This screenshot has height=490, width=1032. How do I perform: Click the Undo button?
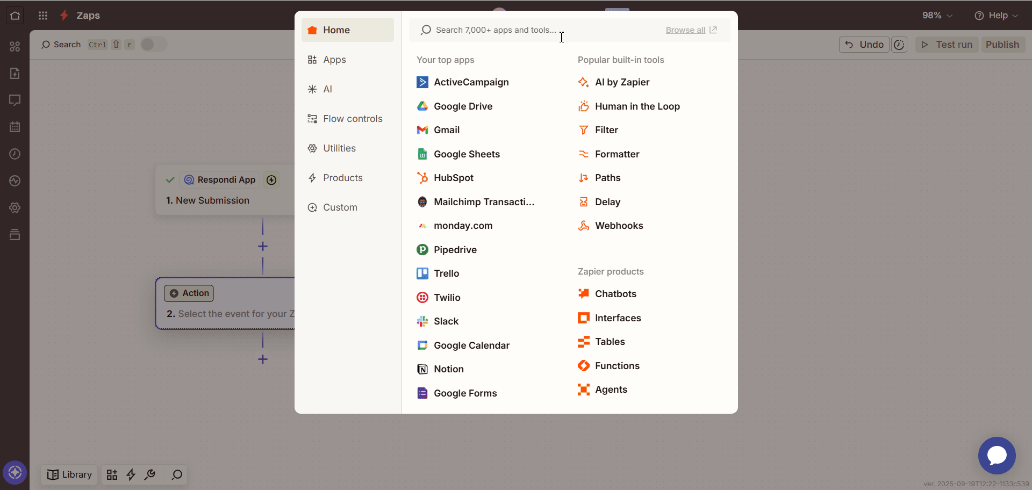[864, 45]
